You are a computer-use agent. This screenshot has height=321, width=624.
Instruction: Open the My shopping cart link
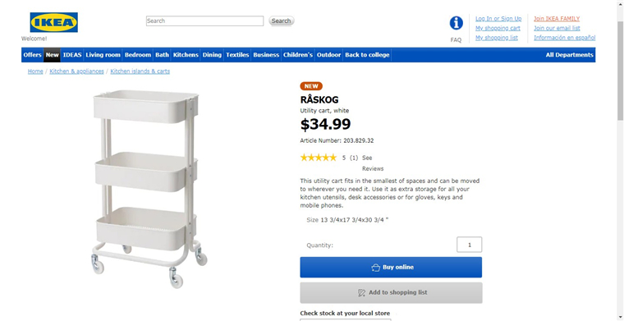pyautogui.click(x=498, y=28)
